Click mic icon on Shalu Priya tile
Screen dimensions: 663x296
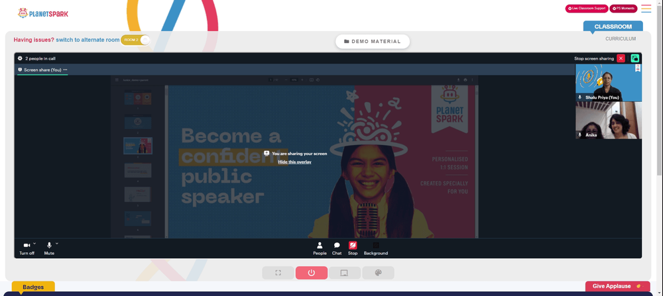[579, 97]
